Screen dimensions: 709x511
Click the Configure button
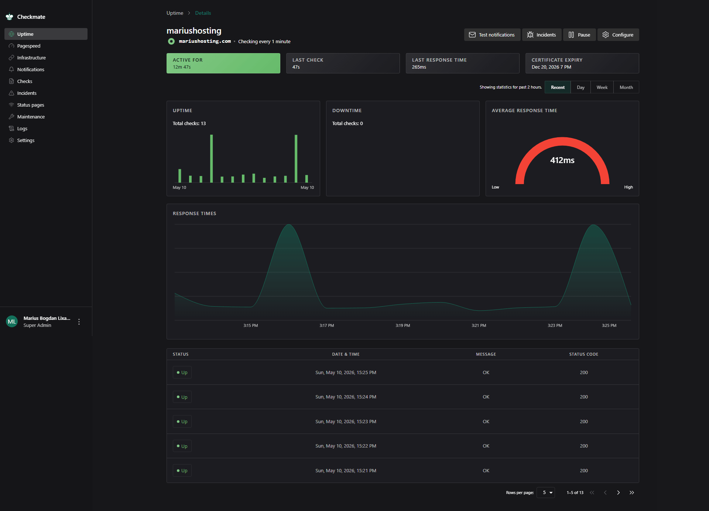click(x=618, y=35)
